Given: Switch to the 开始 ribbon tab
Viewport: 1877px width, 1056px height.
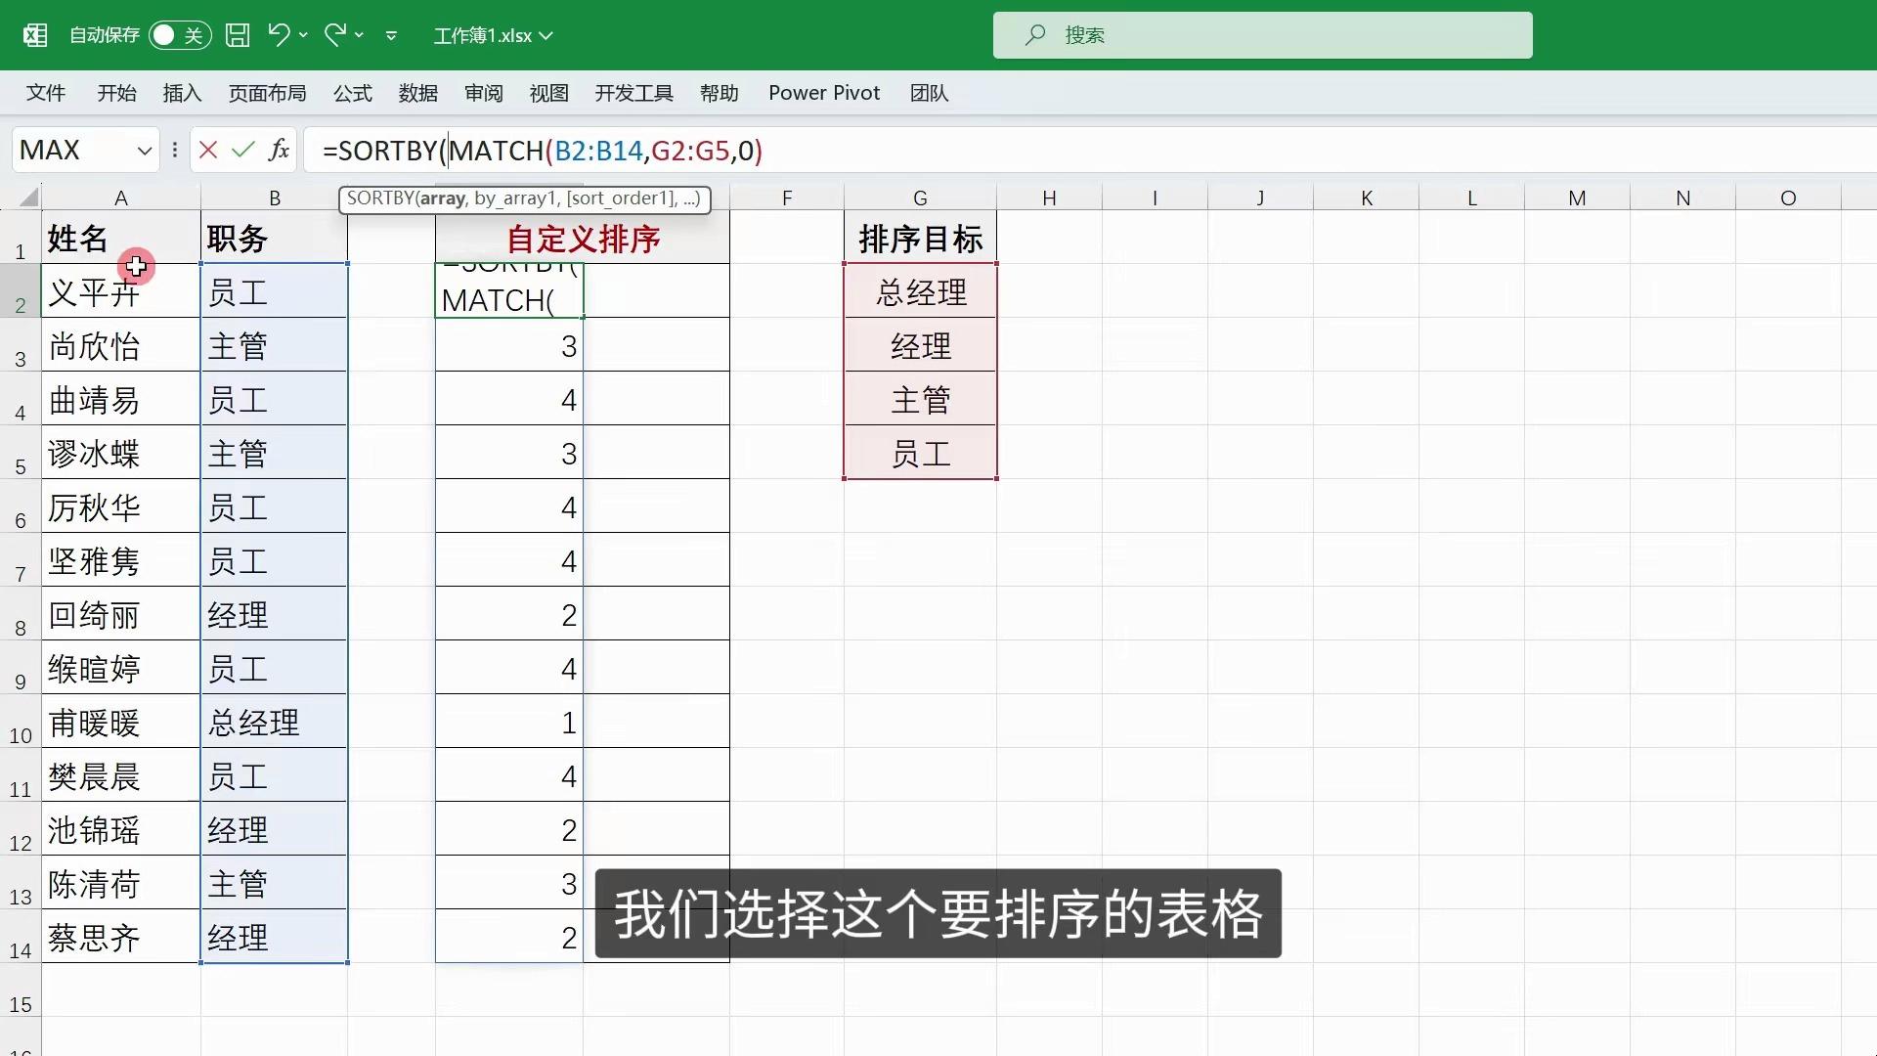Looking at the screenshot, I should (116, 93).
